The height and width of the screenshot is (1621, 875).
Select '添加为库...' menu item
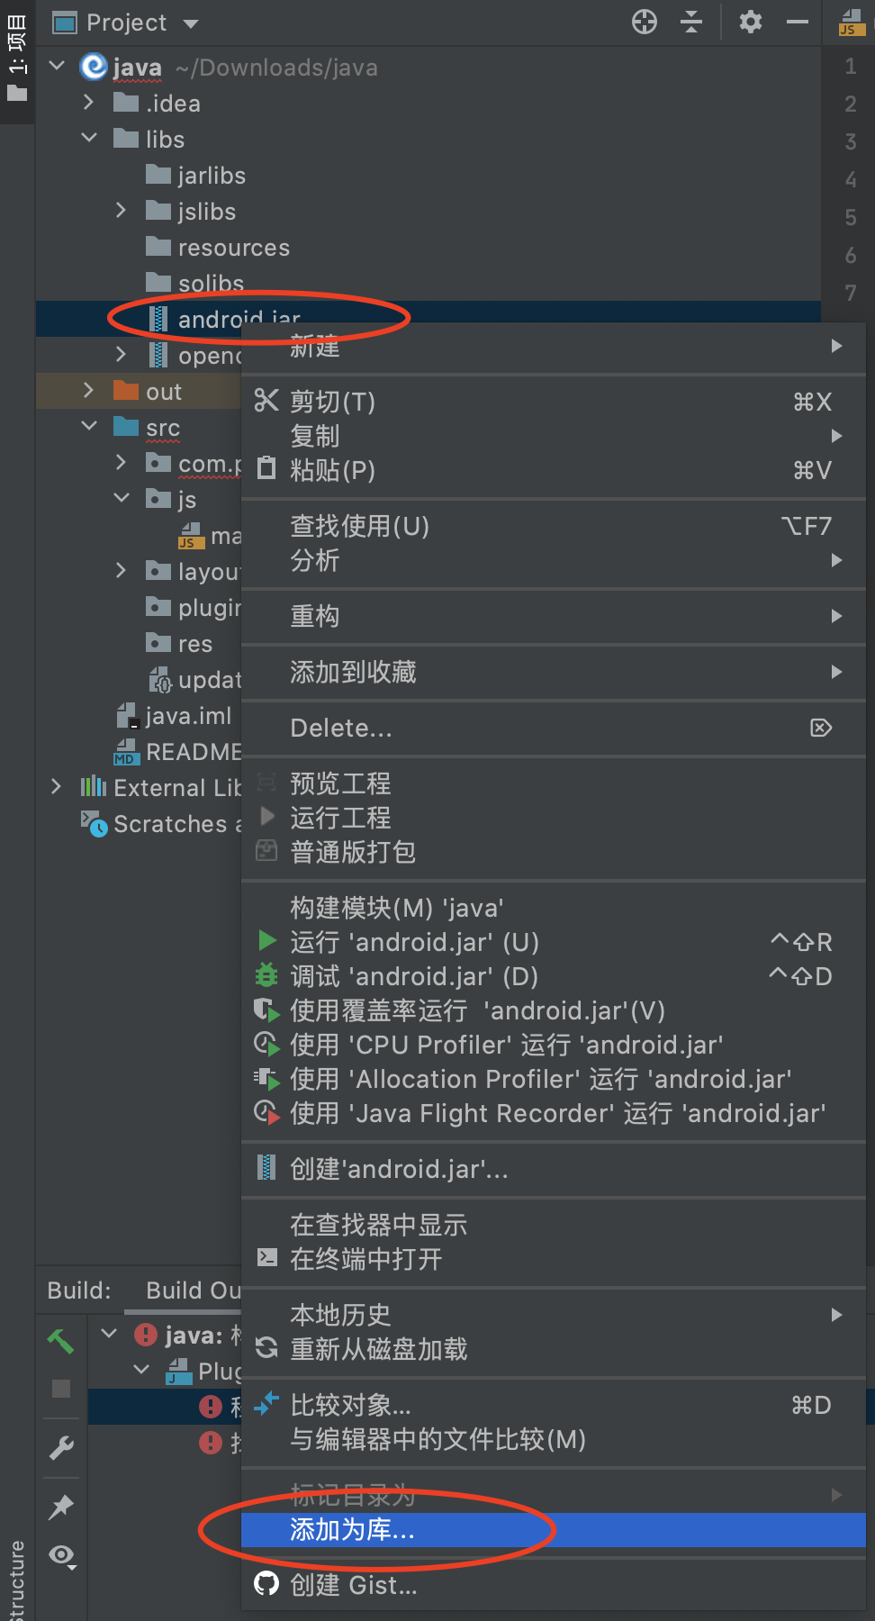pos(352,1529)
